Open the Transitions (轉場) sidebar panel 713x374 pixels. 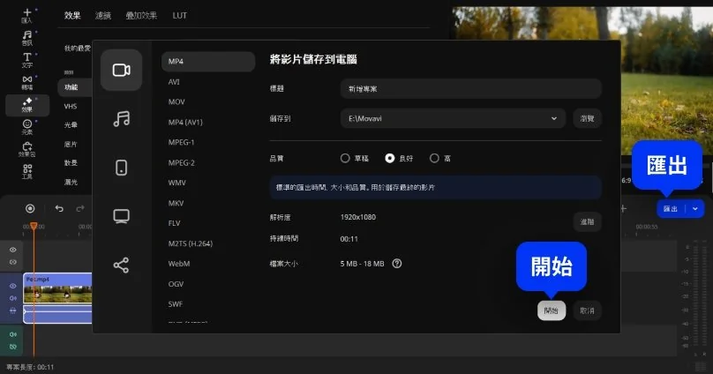click(26, 83)
